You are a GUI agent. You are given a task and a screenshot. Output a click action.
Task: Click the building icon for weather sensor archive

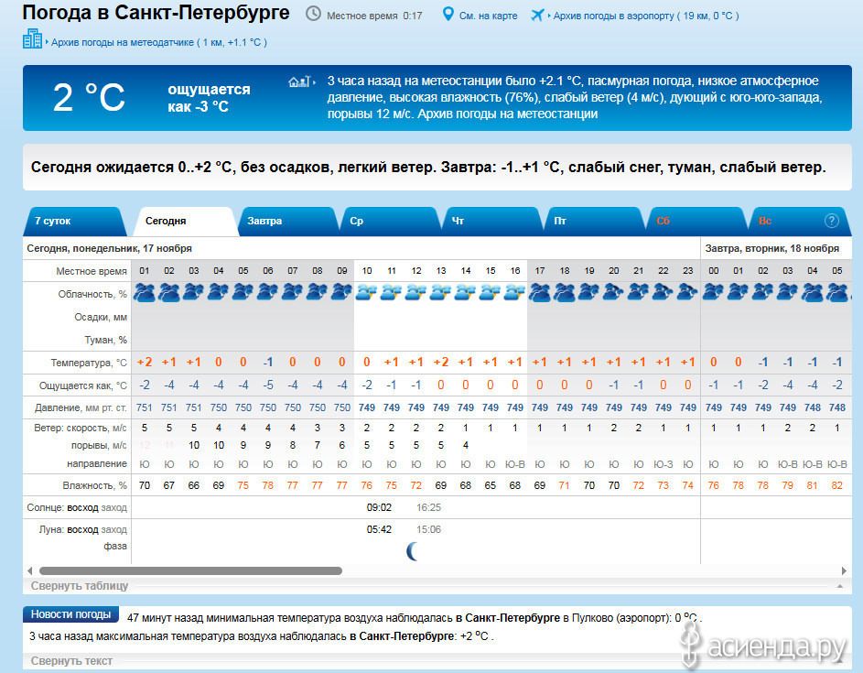[32, 39]
